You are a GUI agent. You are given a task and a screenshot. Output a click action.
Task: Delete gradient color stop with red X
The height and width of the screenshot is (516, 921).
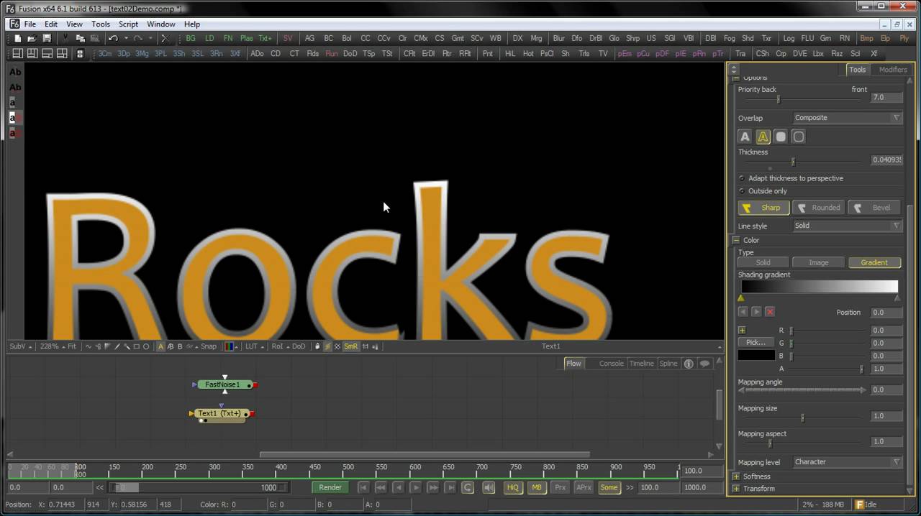point(770,312)
